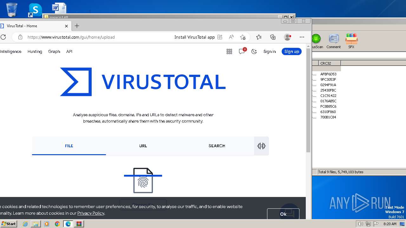Choose file via fingerprint document icon

point(143,180)
